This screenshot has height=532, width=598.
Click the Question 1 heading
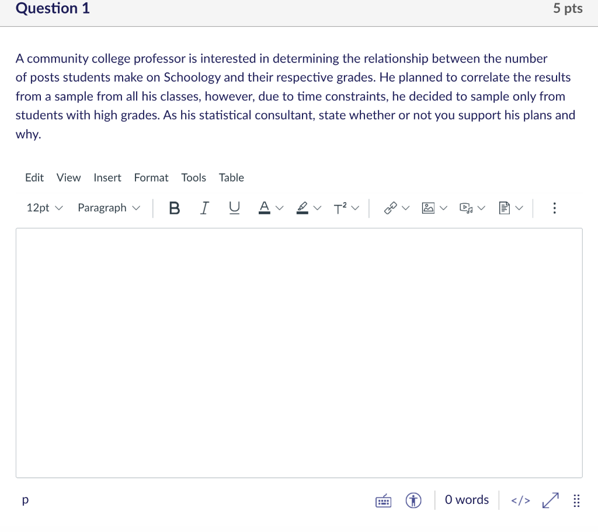[x=53, y=8]
